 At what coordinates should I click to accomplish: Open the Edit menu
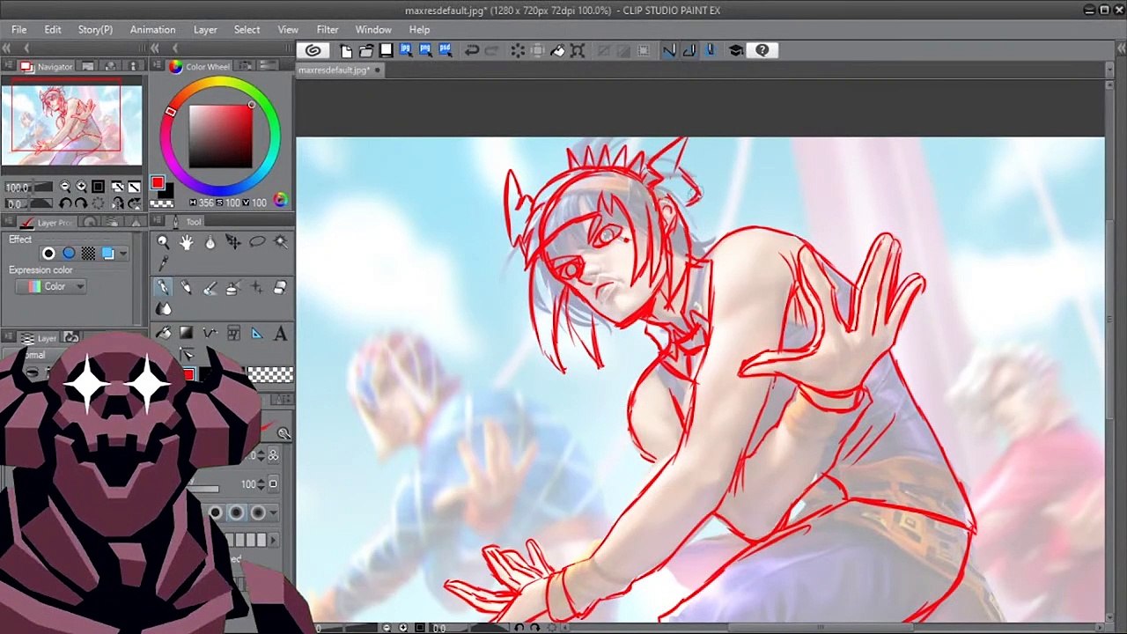coord(53,29)
